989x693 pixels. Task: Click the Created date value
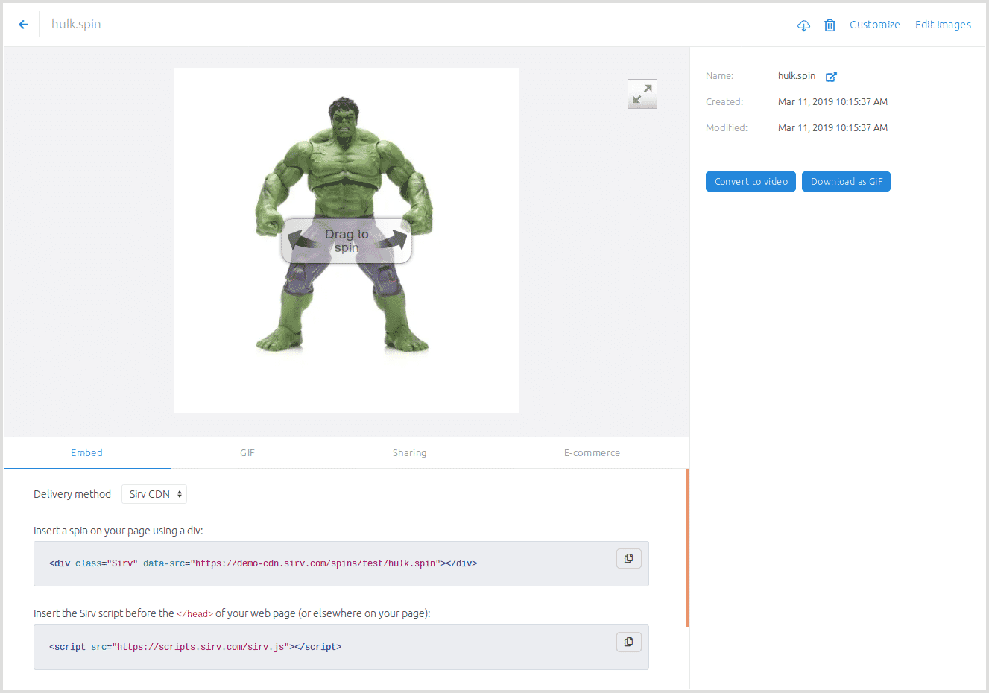[x=832, y=102]
